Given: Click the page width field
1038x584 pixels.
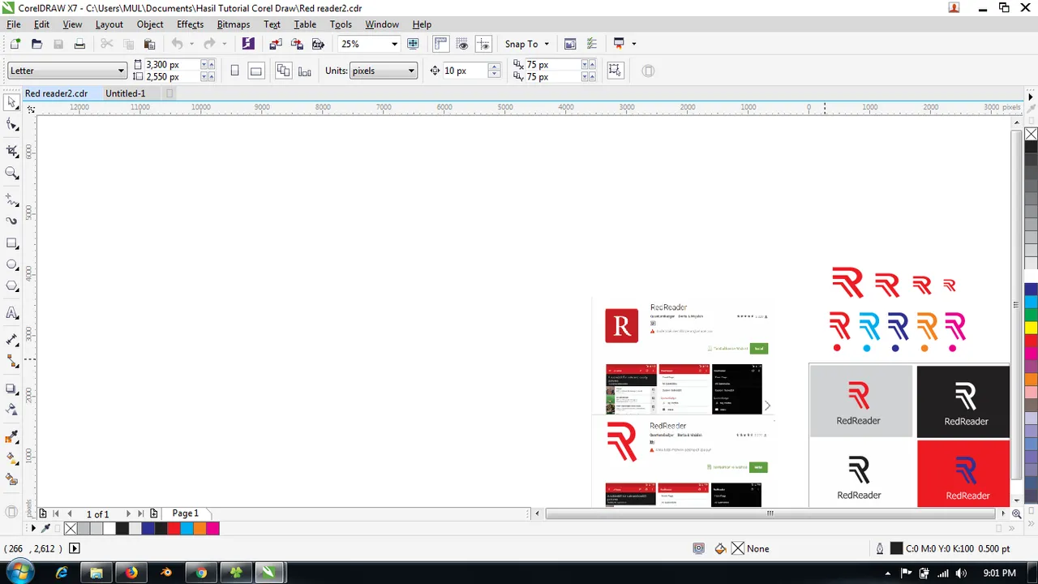Looking at the screenshot, I should (171, 64).
